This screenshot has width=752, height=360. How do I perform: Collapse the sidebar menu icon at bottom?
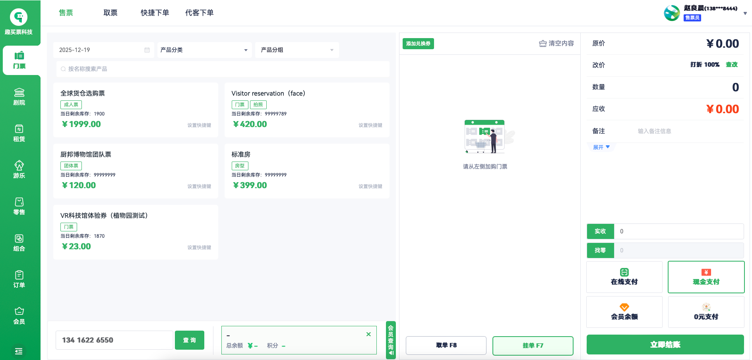coord(19,351)
